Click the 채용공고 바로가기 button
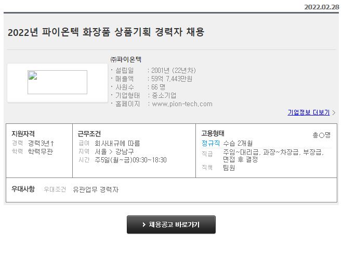 (171, 225)
